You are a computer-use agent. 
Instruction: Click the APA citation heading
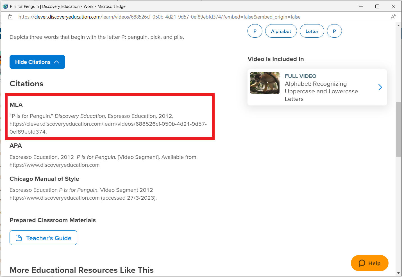pyautogui.click(x=16, y=146)
